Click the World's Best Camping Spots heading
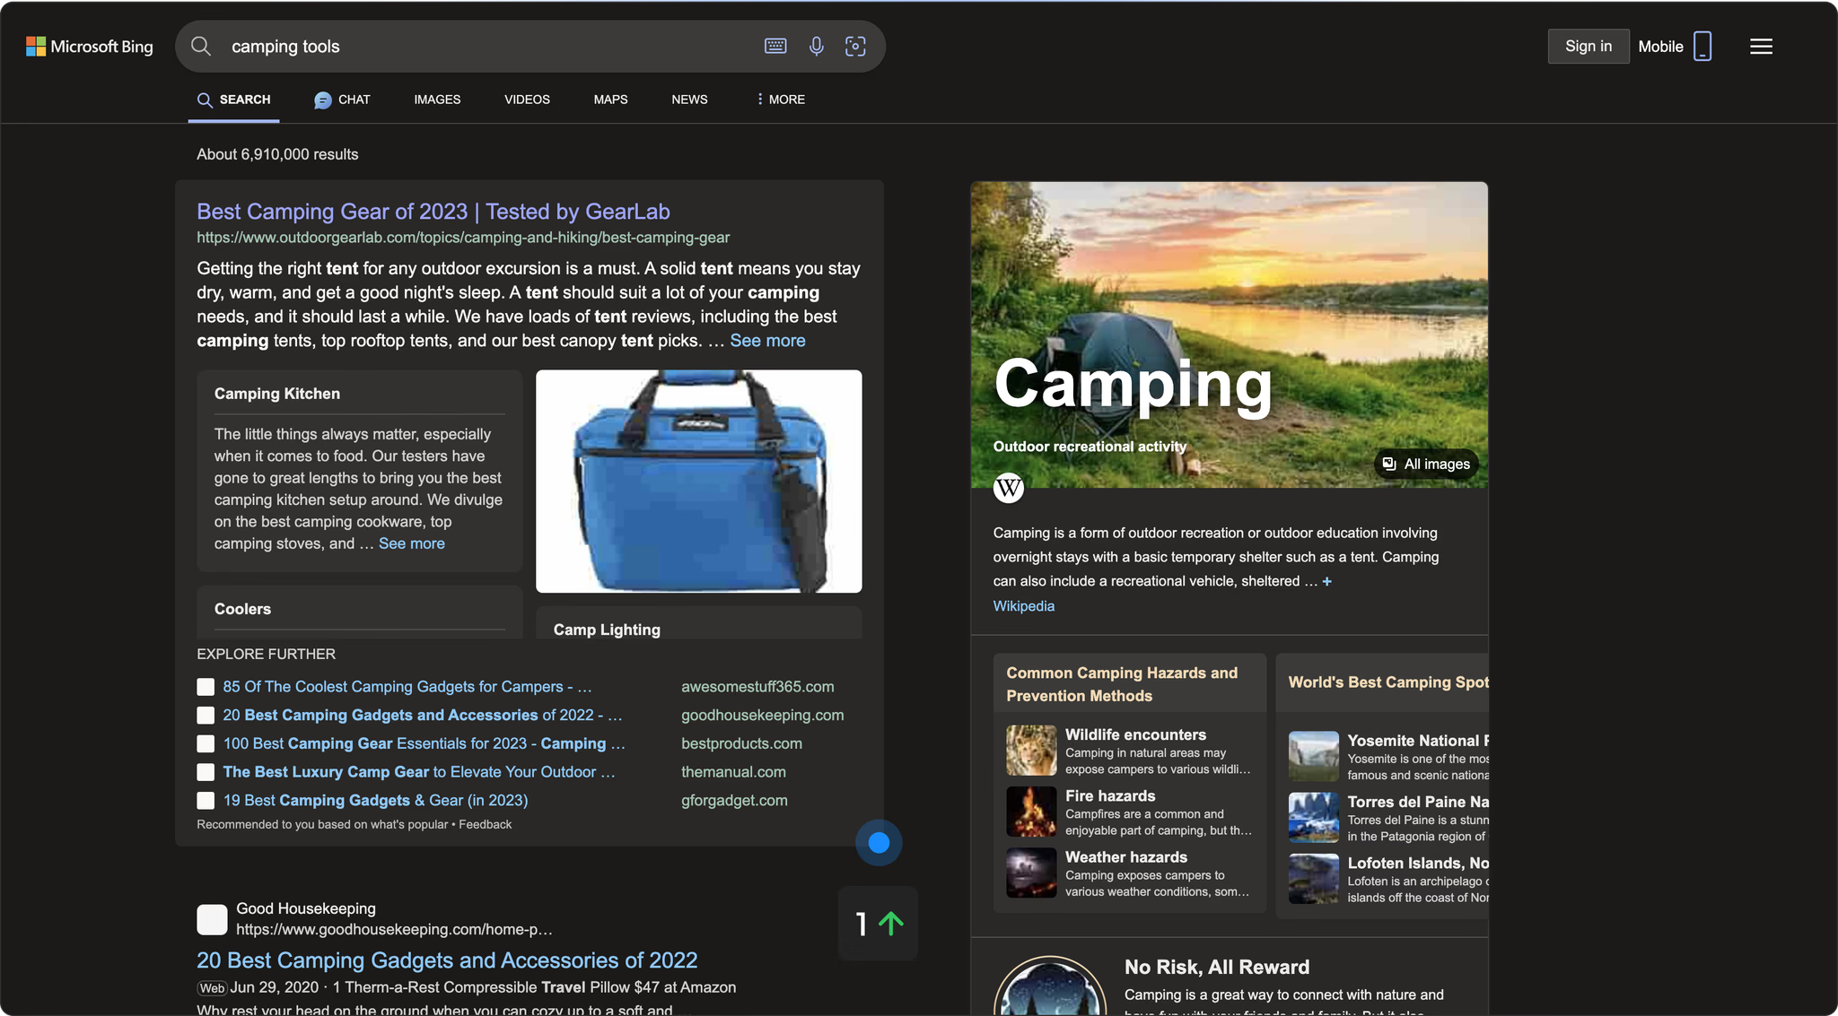Image resolution: width=1838 pixels, height=1016 pixels. click(1387, 682)
